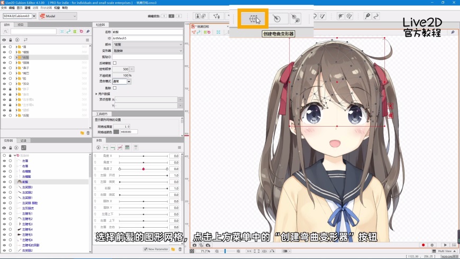Select edit level 2 button
This screenshot has width=460, height=259.
tap(171, 16)
